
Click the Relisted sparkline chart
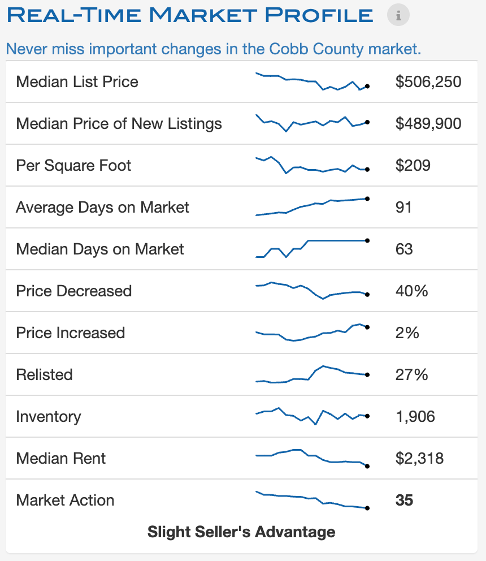click(x=312, y=374)
